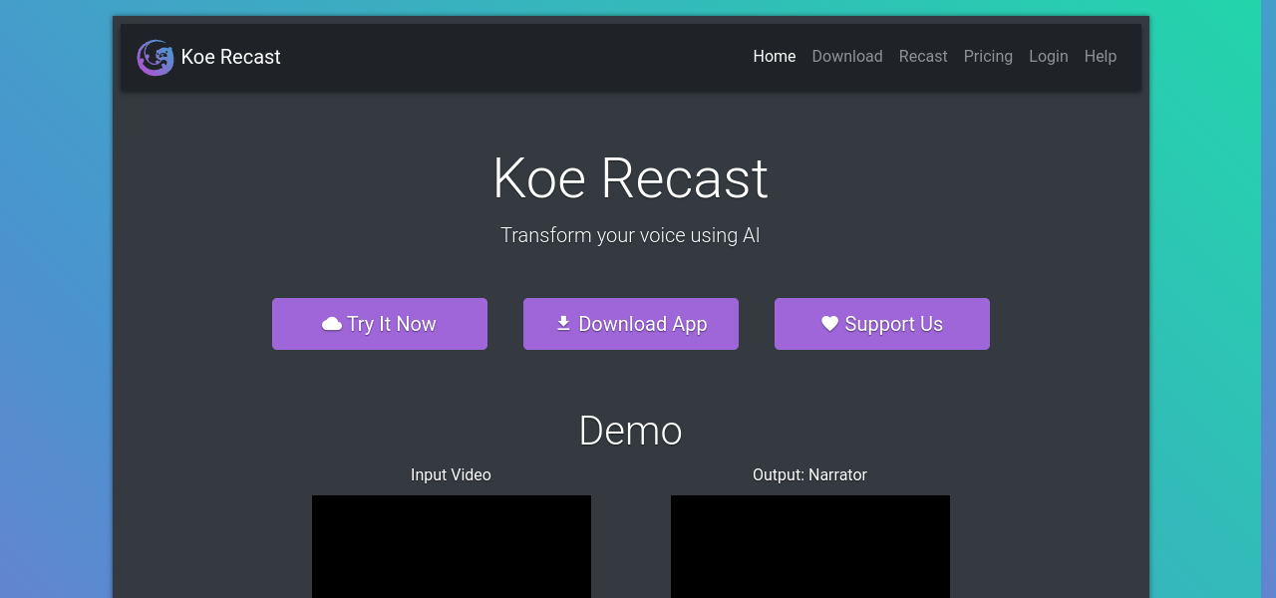The width and height of the screenshot is (1276, 598).
Task: Open the Login page
Action: (1048, 57)
